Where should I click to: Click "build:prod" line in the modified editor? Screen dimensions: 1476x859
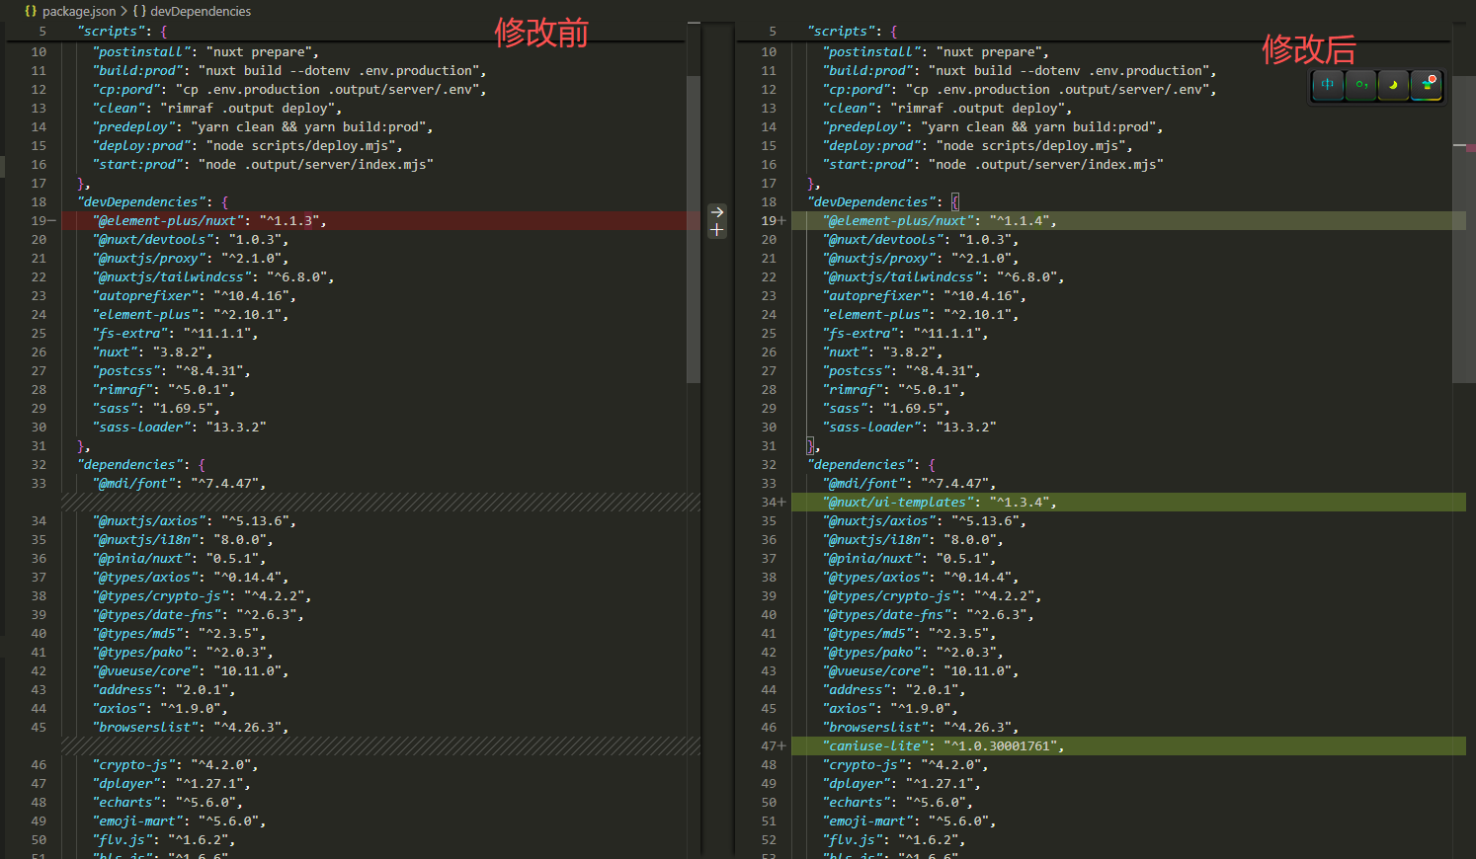[1020, 71]
